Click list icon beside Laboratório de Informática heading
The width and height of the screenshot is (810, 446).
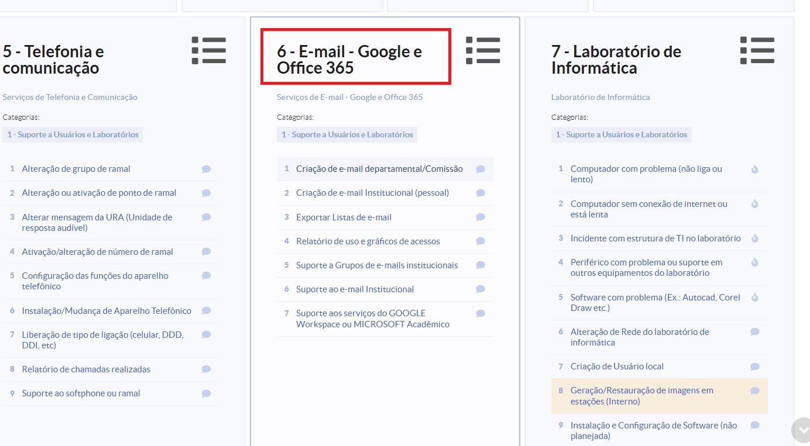coord(757,50)
